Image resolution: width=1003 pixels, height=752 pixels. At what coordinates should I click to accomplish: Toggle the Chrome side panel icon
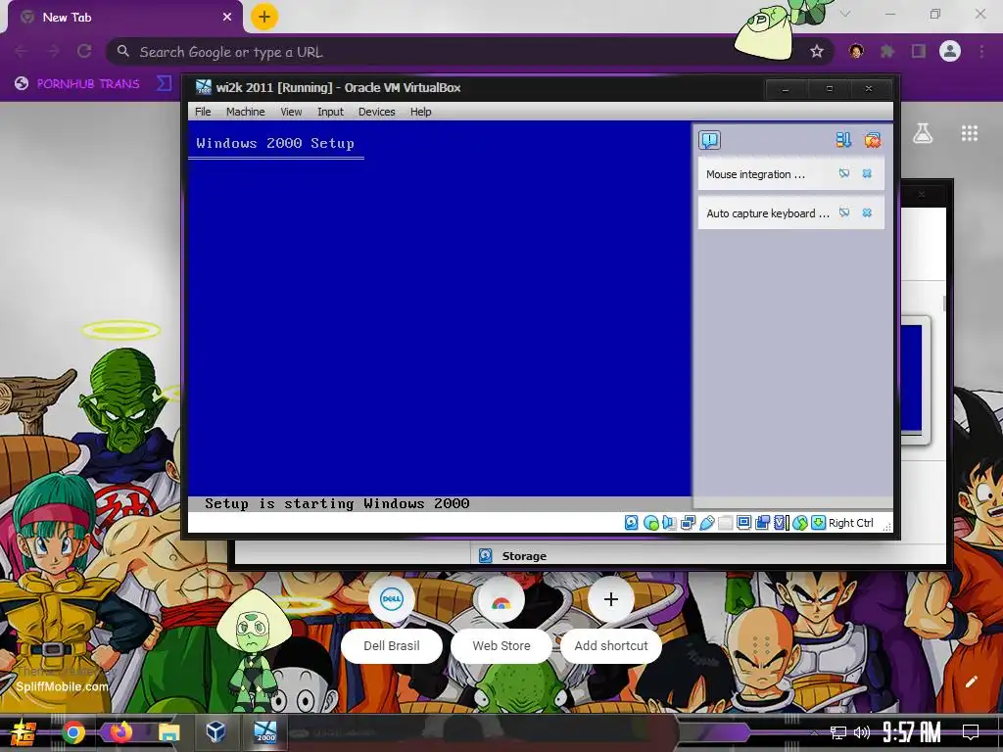click(x=919, y=51)
